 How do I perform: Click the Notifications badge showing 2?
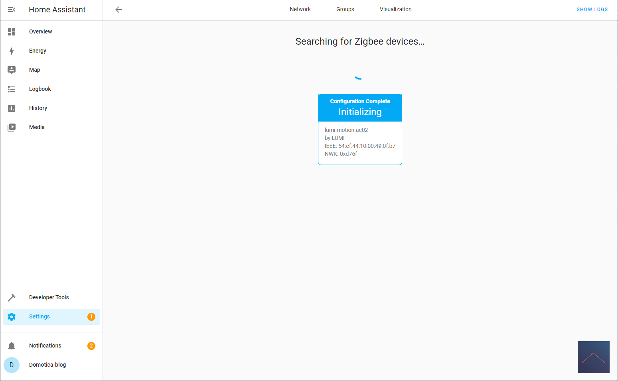tap(91, 346)
